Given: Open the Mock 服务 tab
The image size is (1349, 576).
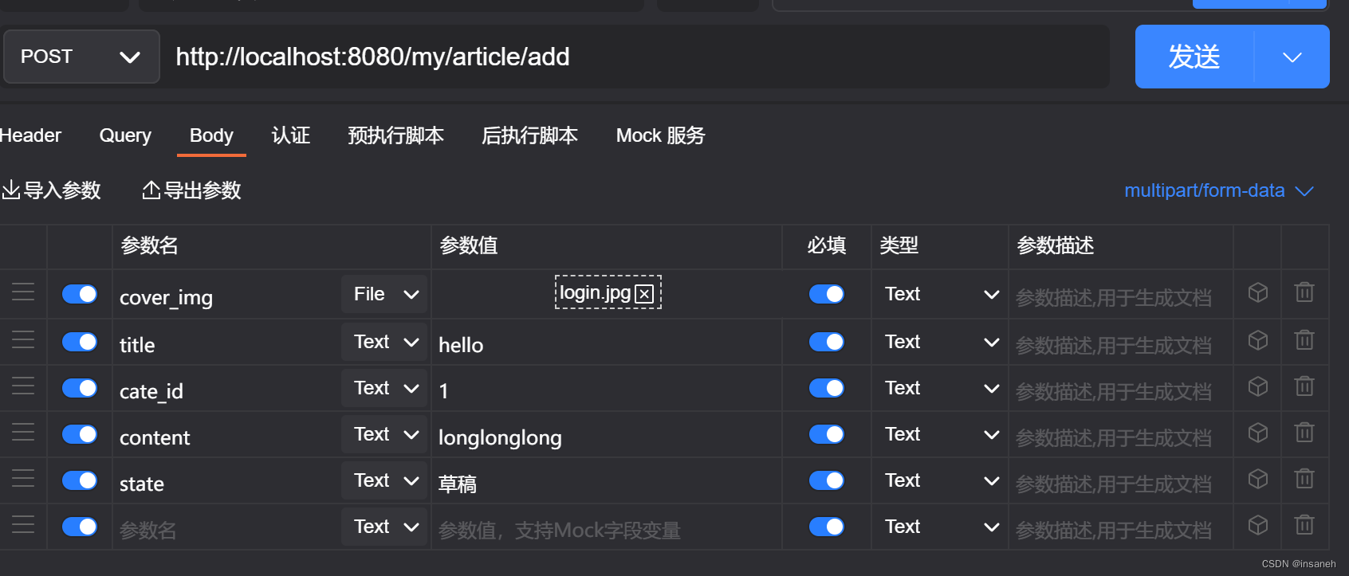Looking at the screenshot, I should coord(659,135).
